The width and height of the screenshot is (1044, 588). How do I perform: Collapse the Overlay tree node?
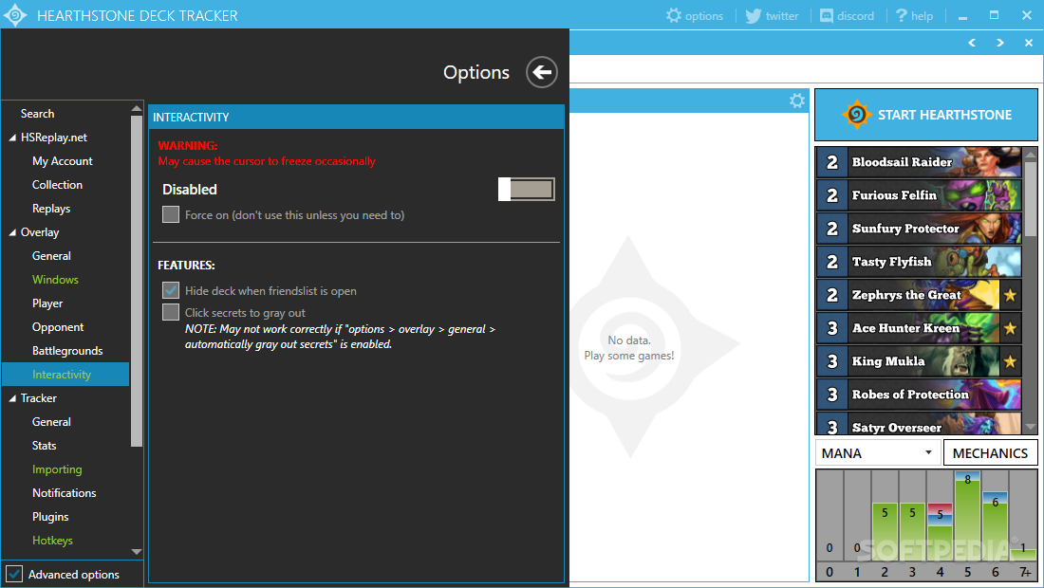[12, 232]
